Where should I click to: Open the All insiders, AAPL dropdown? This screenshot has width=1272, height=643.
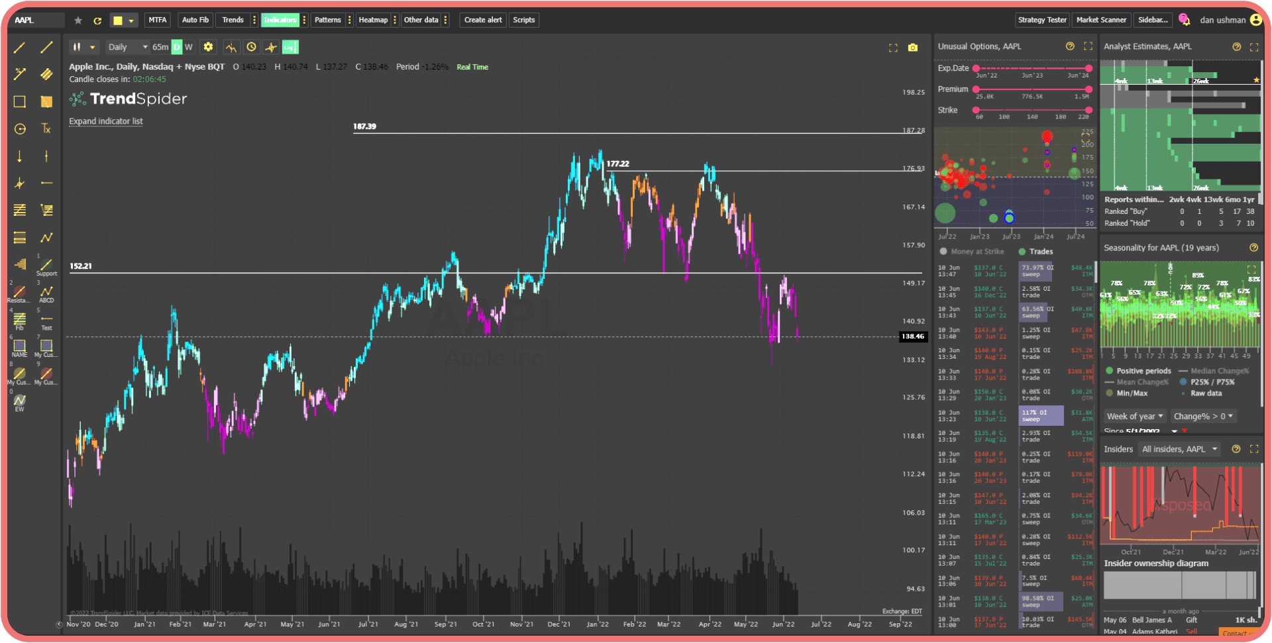click(x=1180, y=449)
